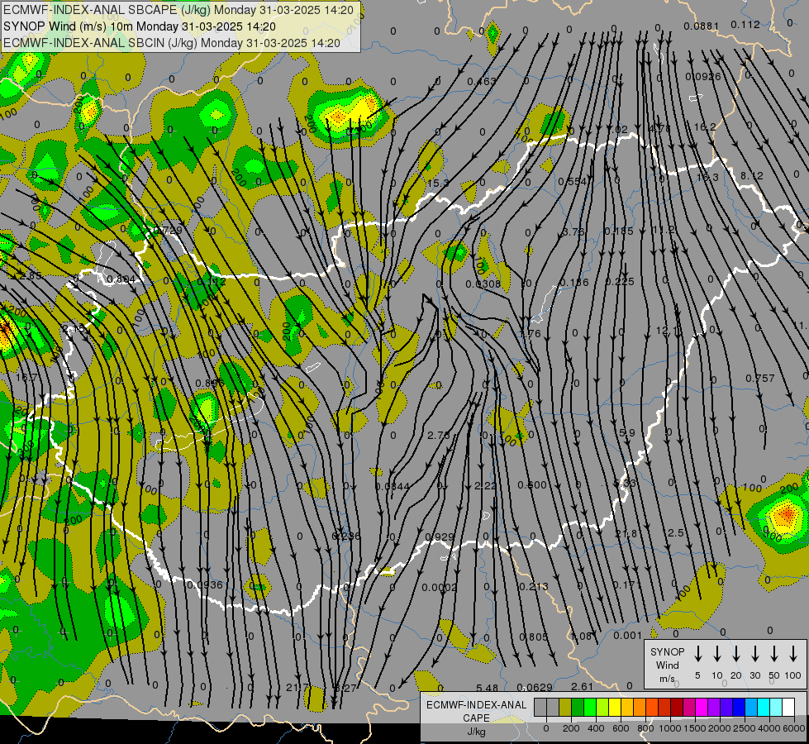Click the 0.0936 value on the map

pyautogui.click(x=205, y=585)
